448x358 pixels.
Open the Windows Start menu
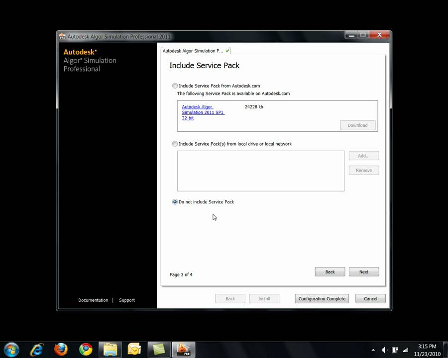click(x=11, y=350)
